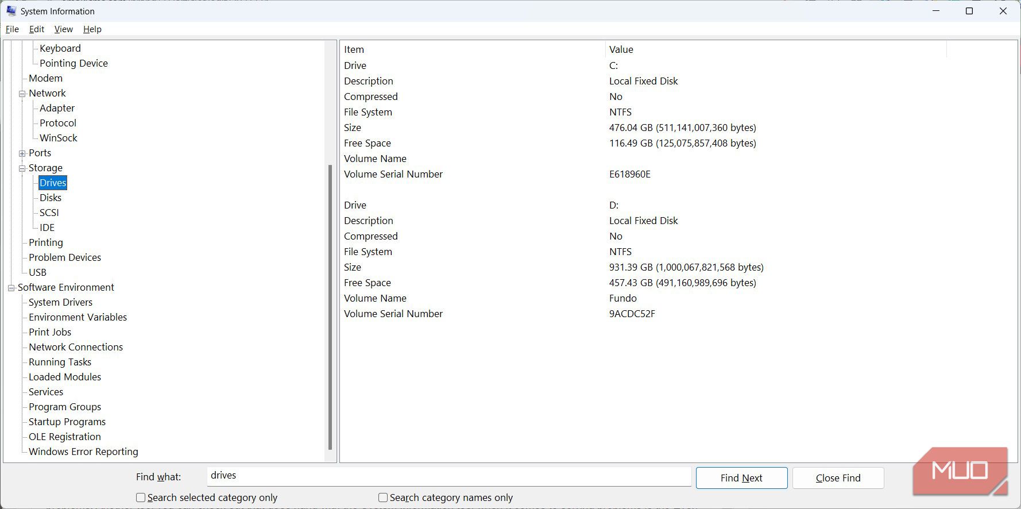Viewport: 1021px width, 509px height.
Task: Click the Find what input field
Action: [x=449, y=476]
